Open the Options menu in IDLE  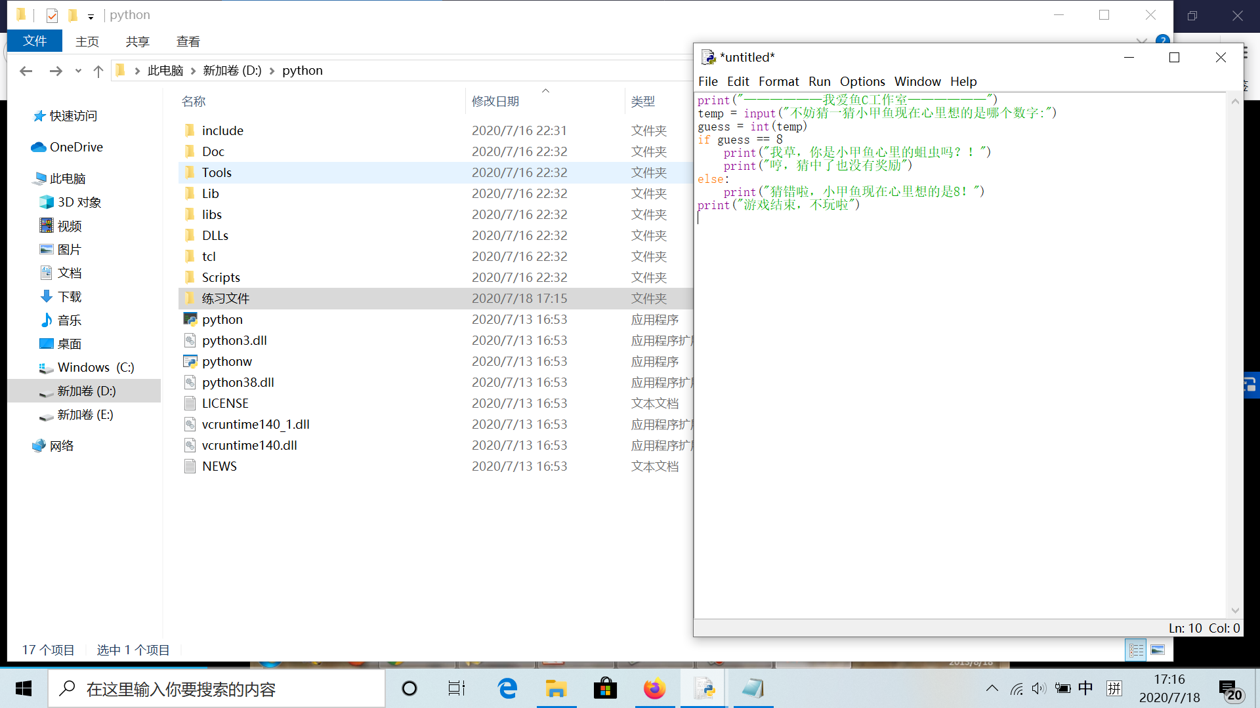862,81
